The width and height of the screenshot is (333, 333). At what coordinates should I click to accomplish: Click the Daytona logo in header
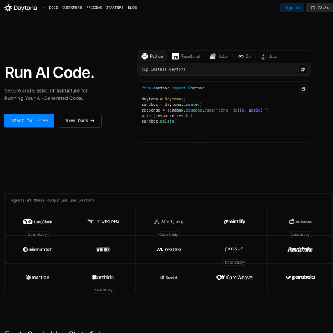(21, 8)
